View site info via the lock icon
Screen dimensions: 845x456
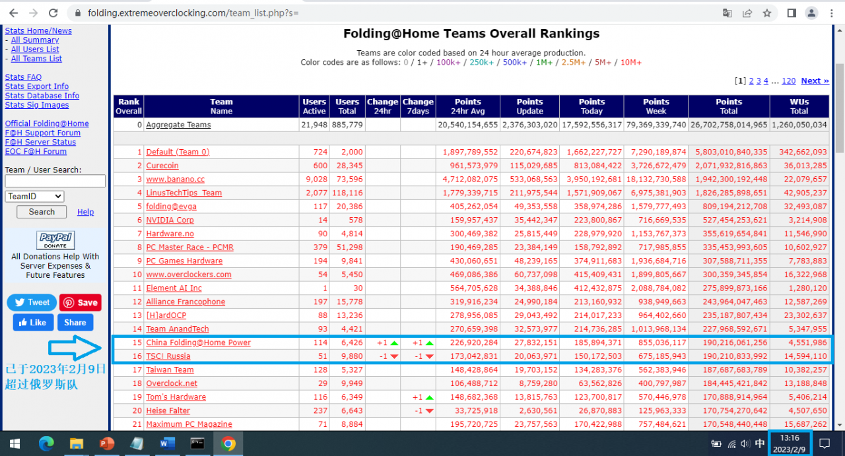pos(78,13)
